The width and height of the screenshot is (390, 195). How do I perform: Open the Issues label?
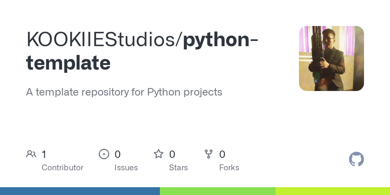(x=126, y=168)
